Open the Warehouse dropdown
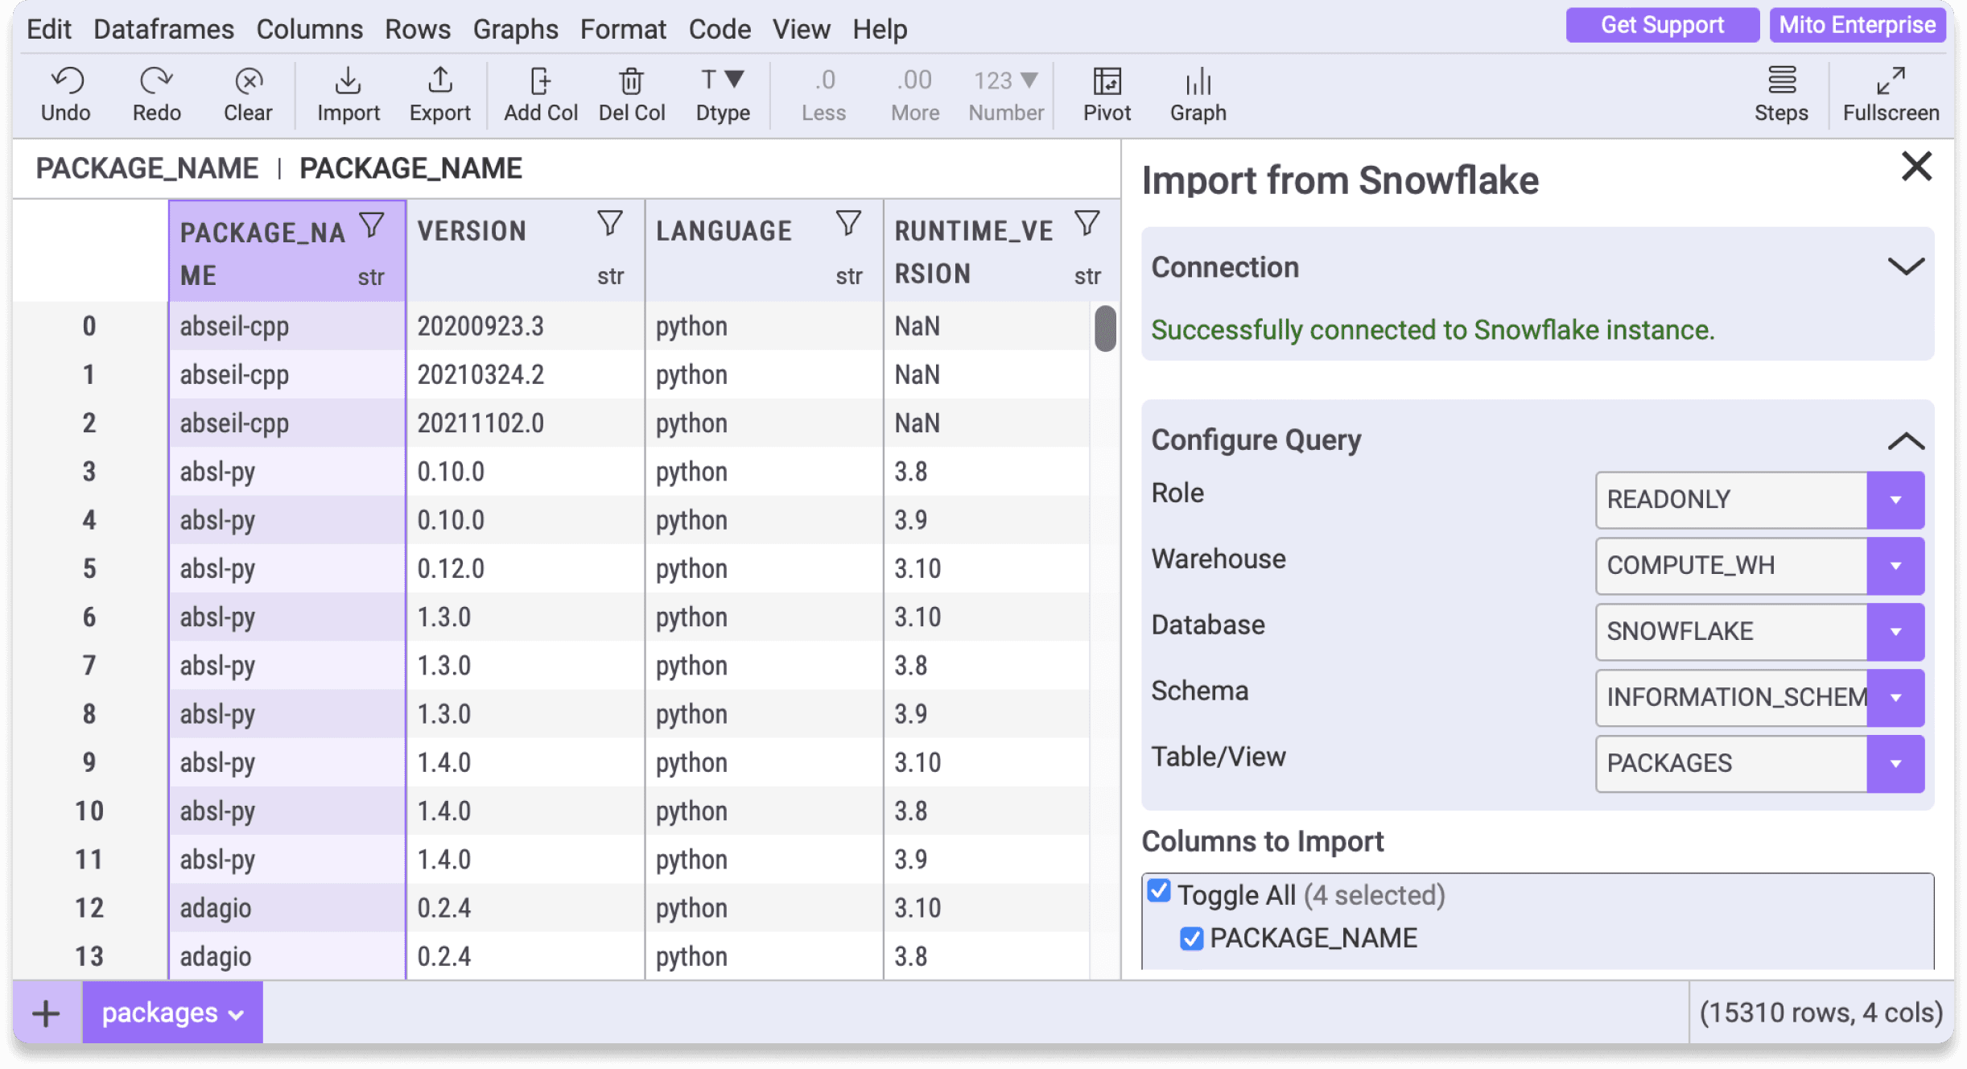Image resolution: width=1967 pixels, height=1069 pixels. click(1895, 565)
